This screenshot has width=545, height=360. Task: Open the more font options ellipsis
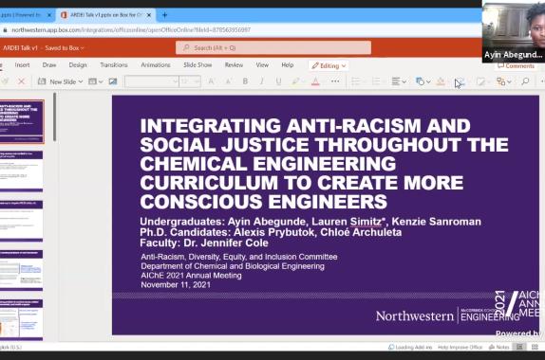335,81
